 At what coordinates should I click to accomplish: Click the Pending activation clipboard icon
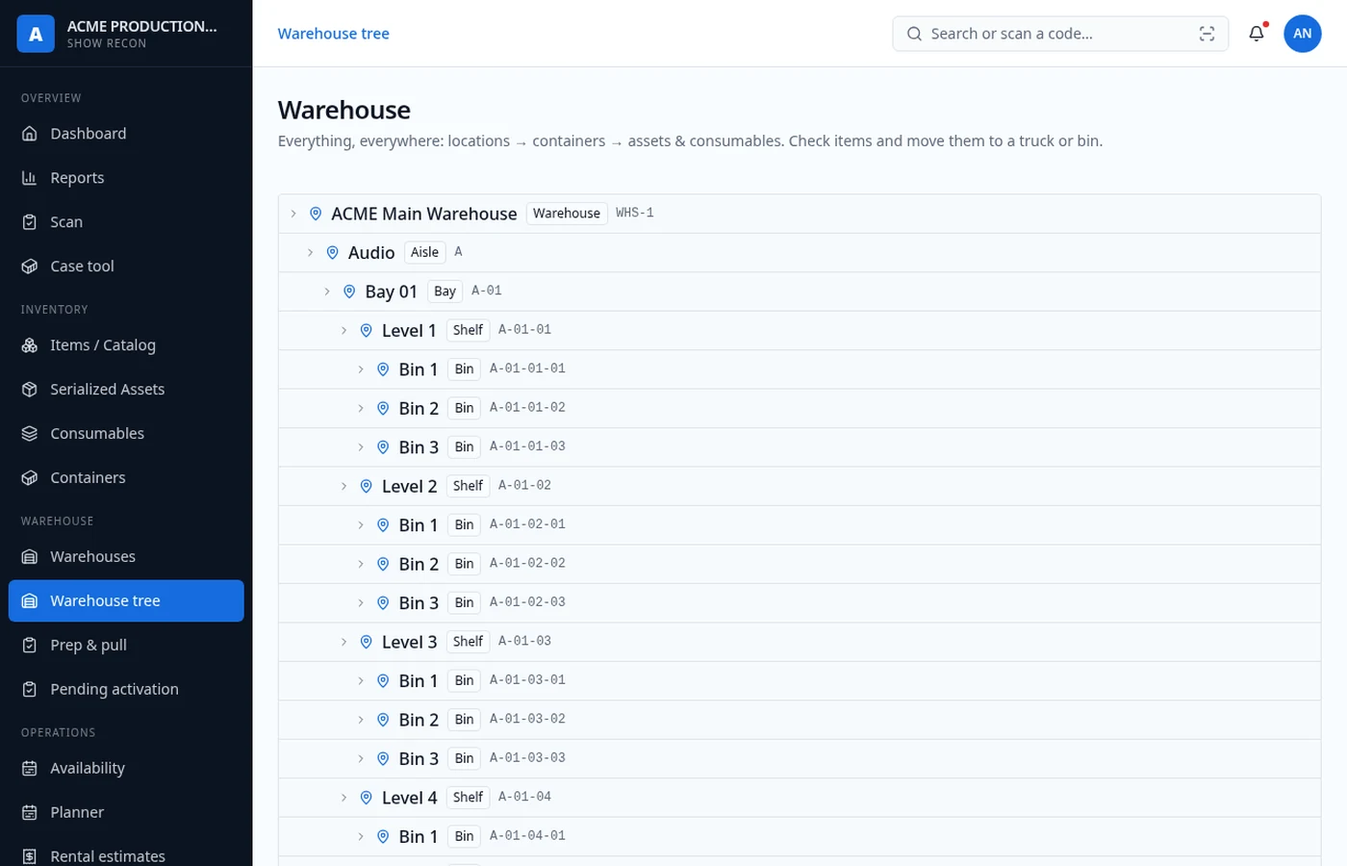click(30, 690)
